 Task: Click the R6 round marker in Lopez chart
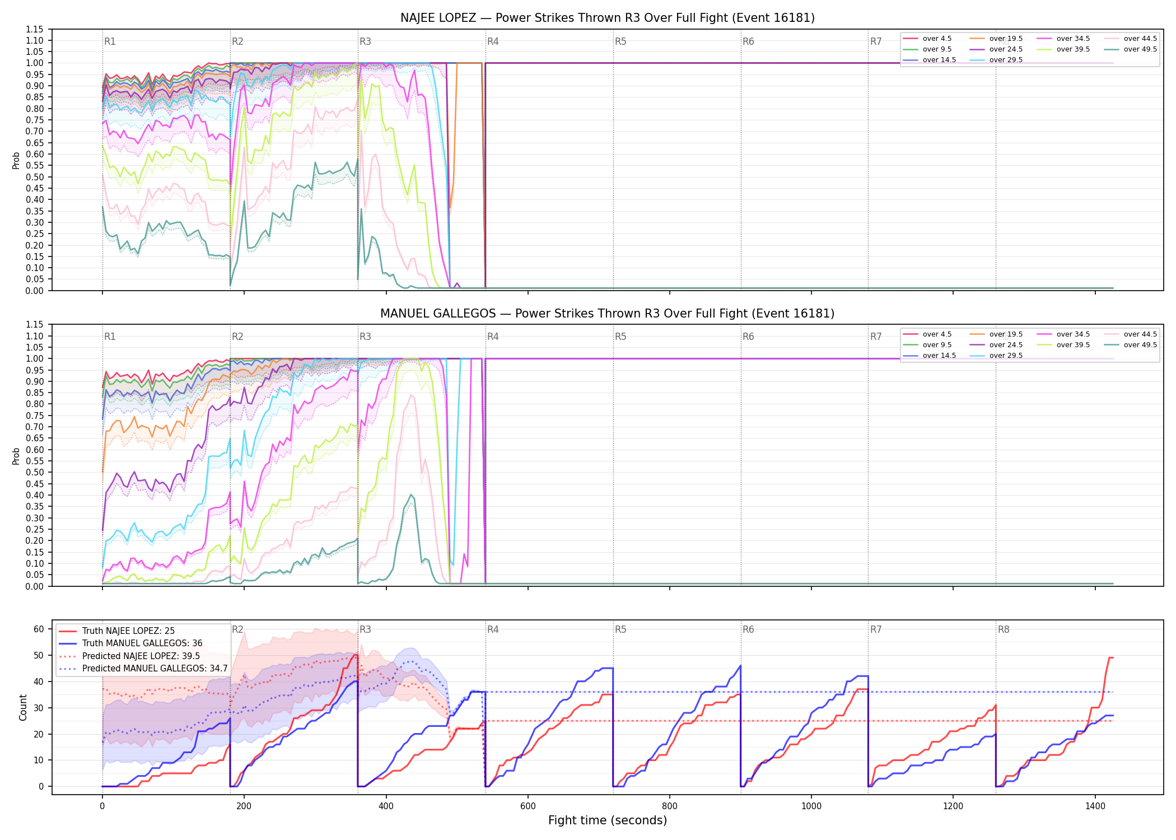(748, 41)
